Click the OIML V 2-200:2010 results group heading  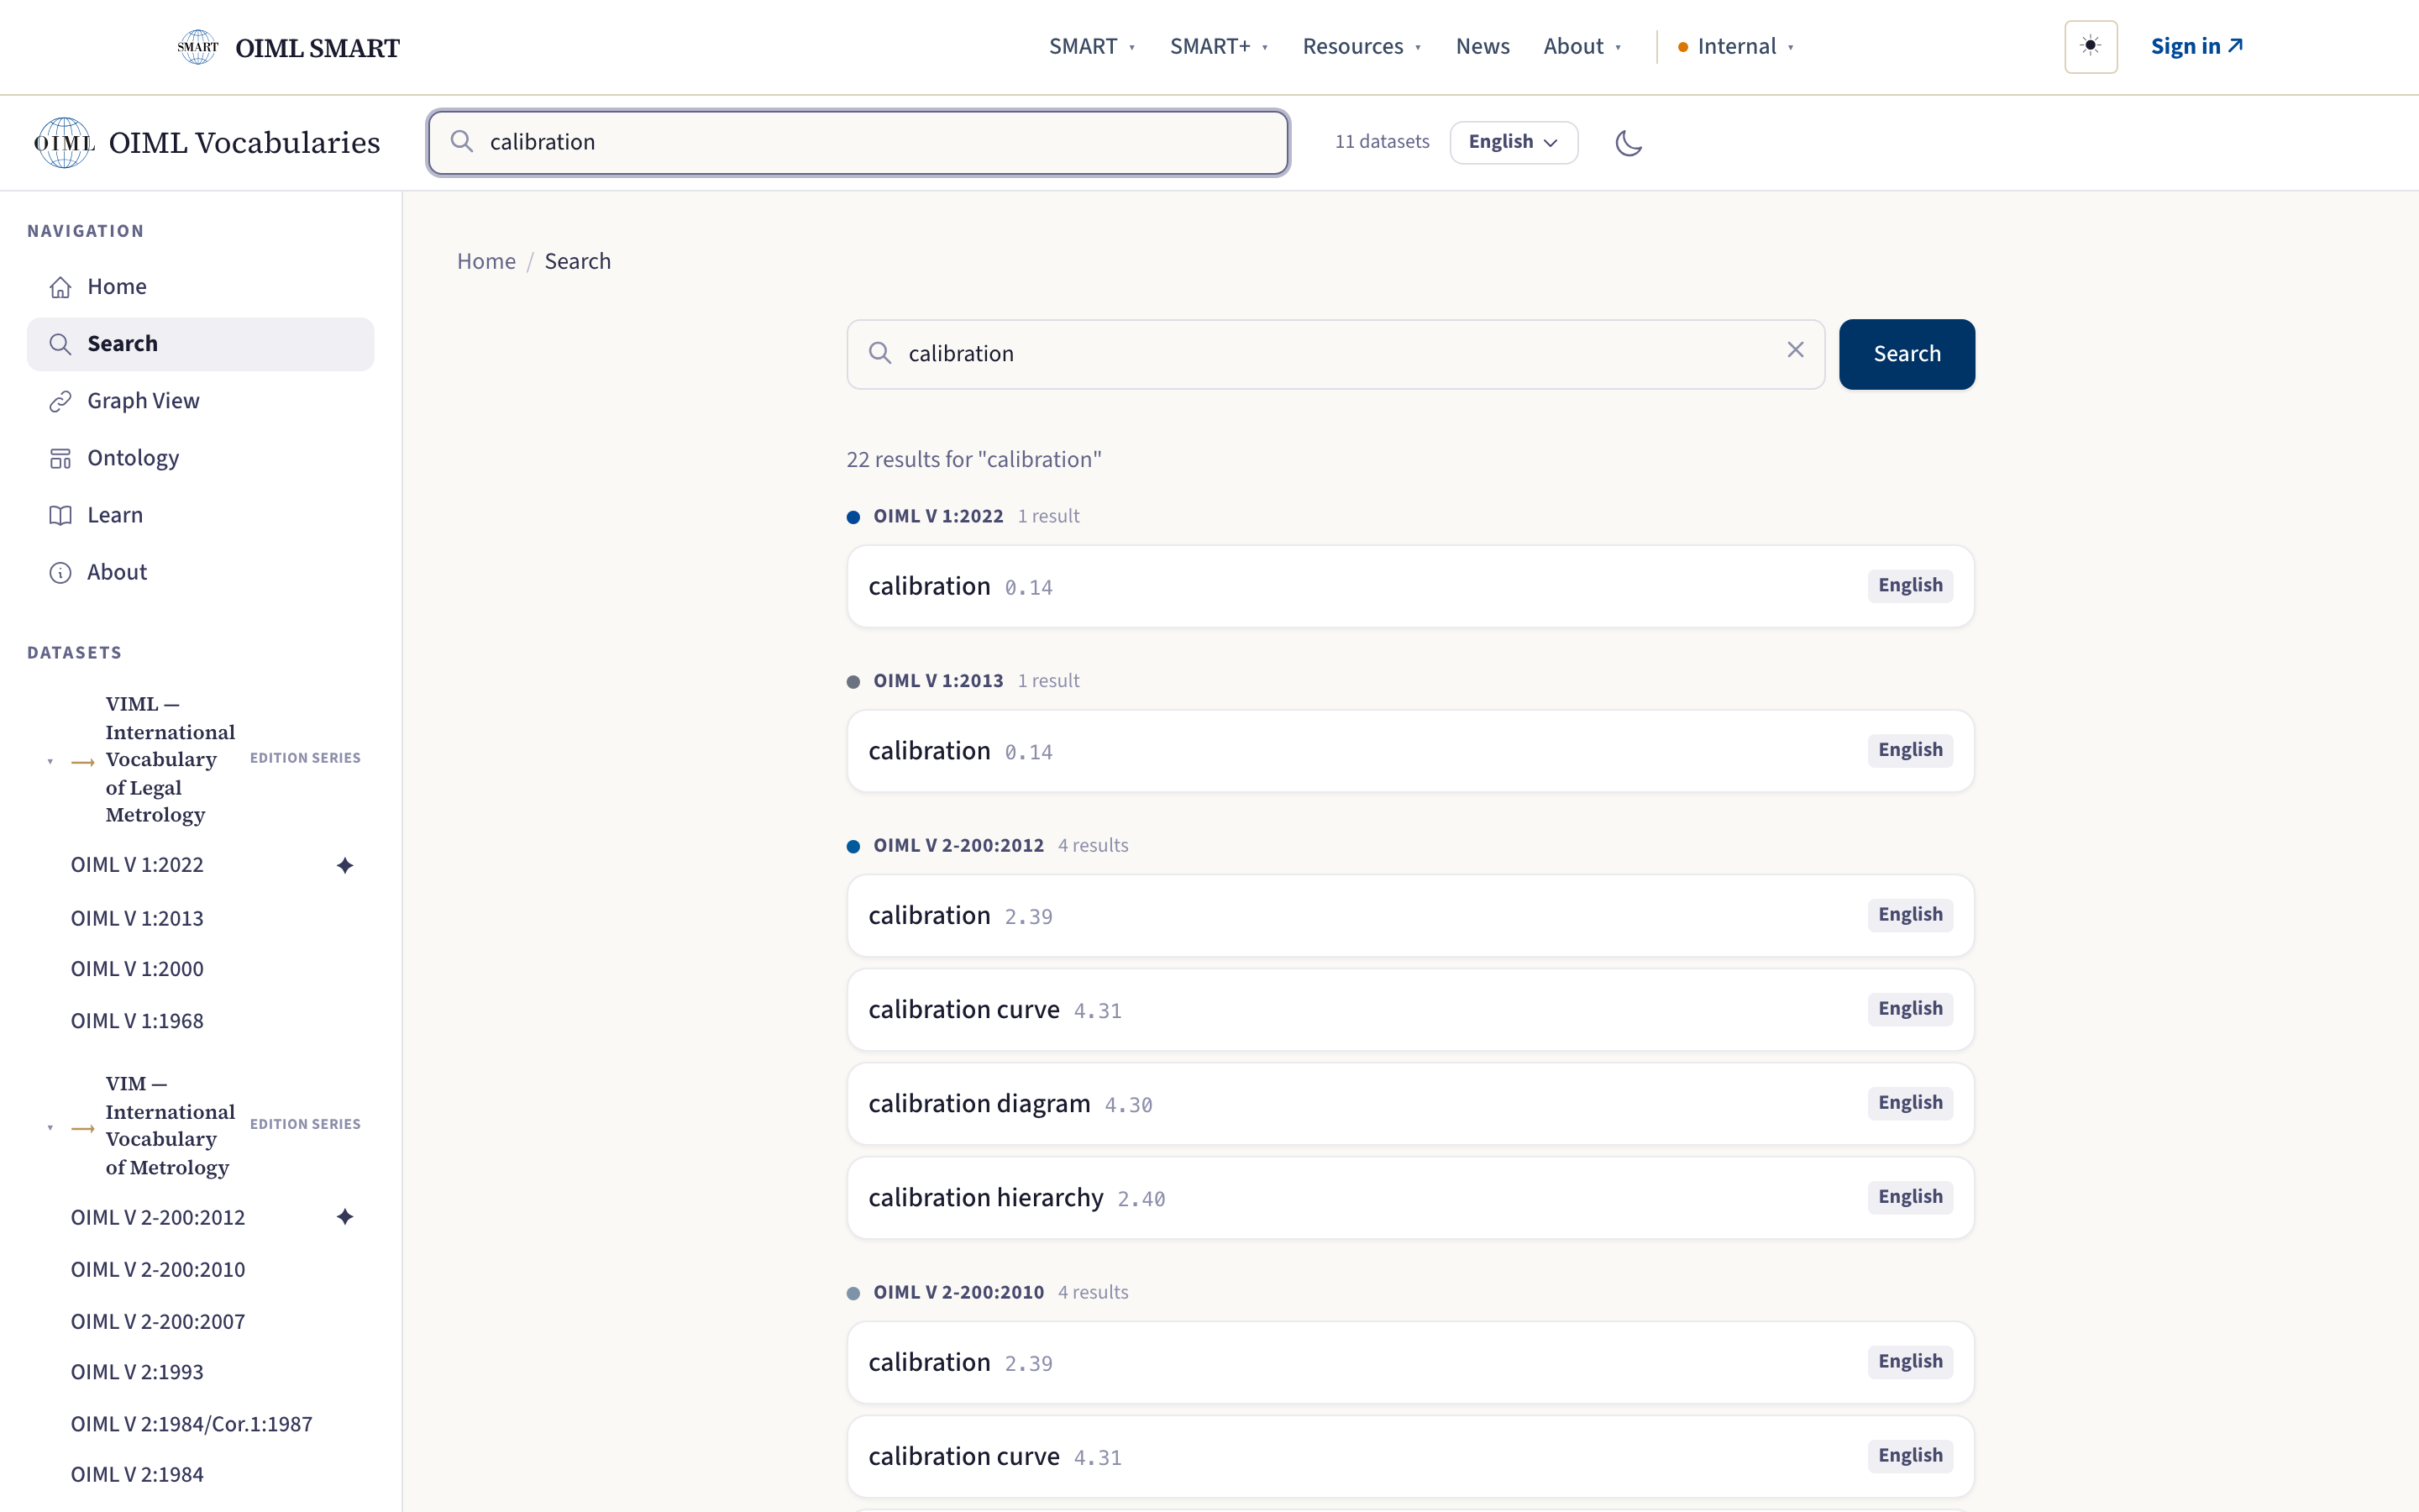pyautogui.click(x=958, y=1292)
